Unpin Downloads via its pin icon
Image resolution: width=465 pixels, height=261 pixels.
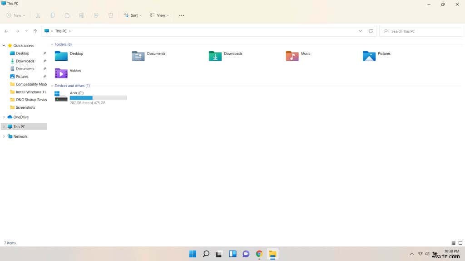[x=45, y=61]
